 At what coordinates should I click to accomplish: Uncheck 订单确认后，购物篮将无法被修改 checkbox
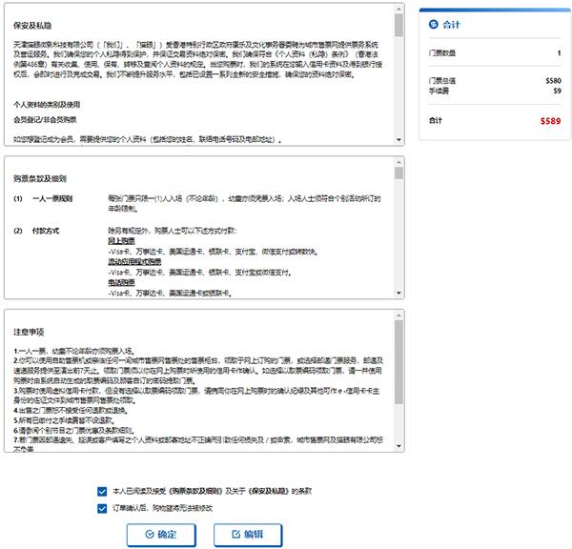pos(103,509)
